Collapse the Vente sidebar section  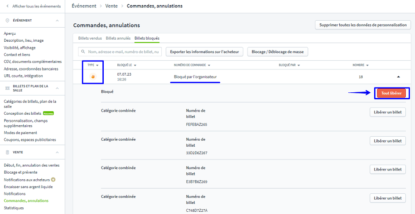57,152
